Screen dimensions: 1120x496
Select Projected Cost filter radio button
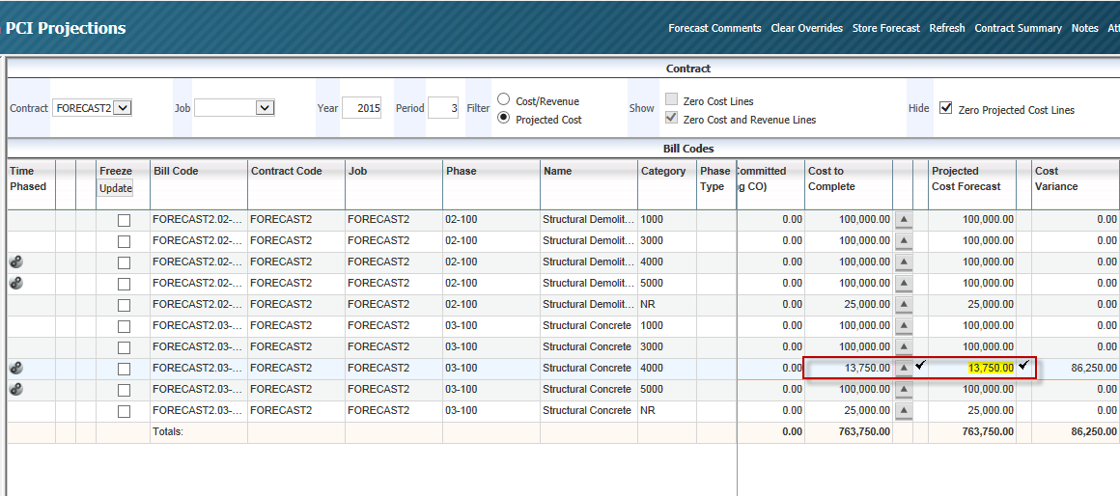coord(504,119)
